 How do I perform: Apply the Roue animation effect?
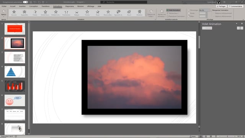pos(98,13)
